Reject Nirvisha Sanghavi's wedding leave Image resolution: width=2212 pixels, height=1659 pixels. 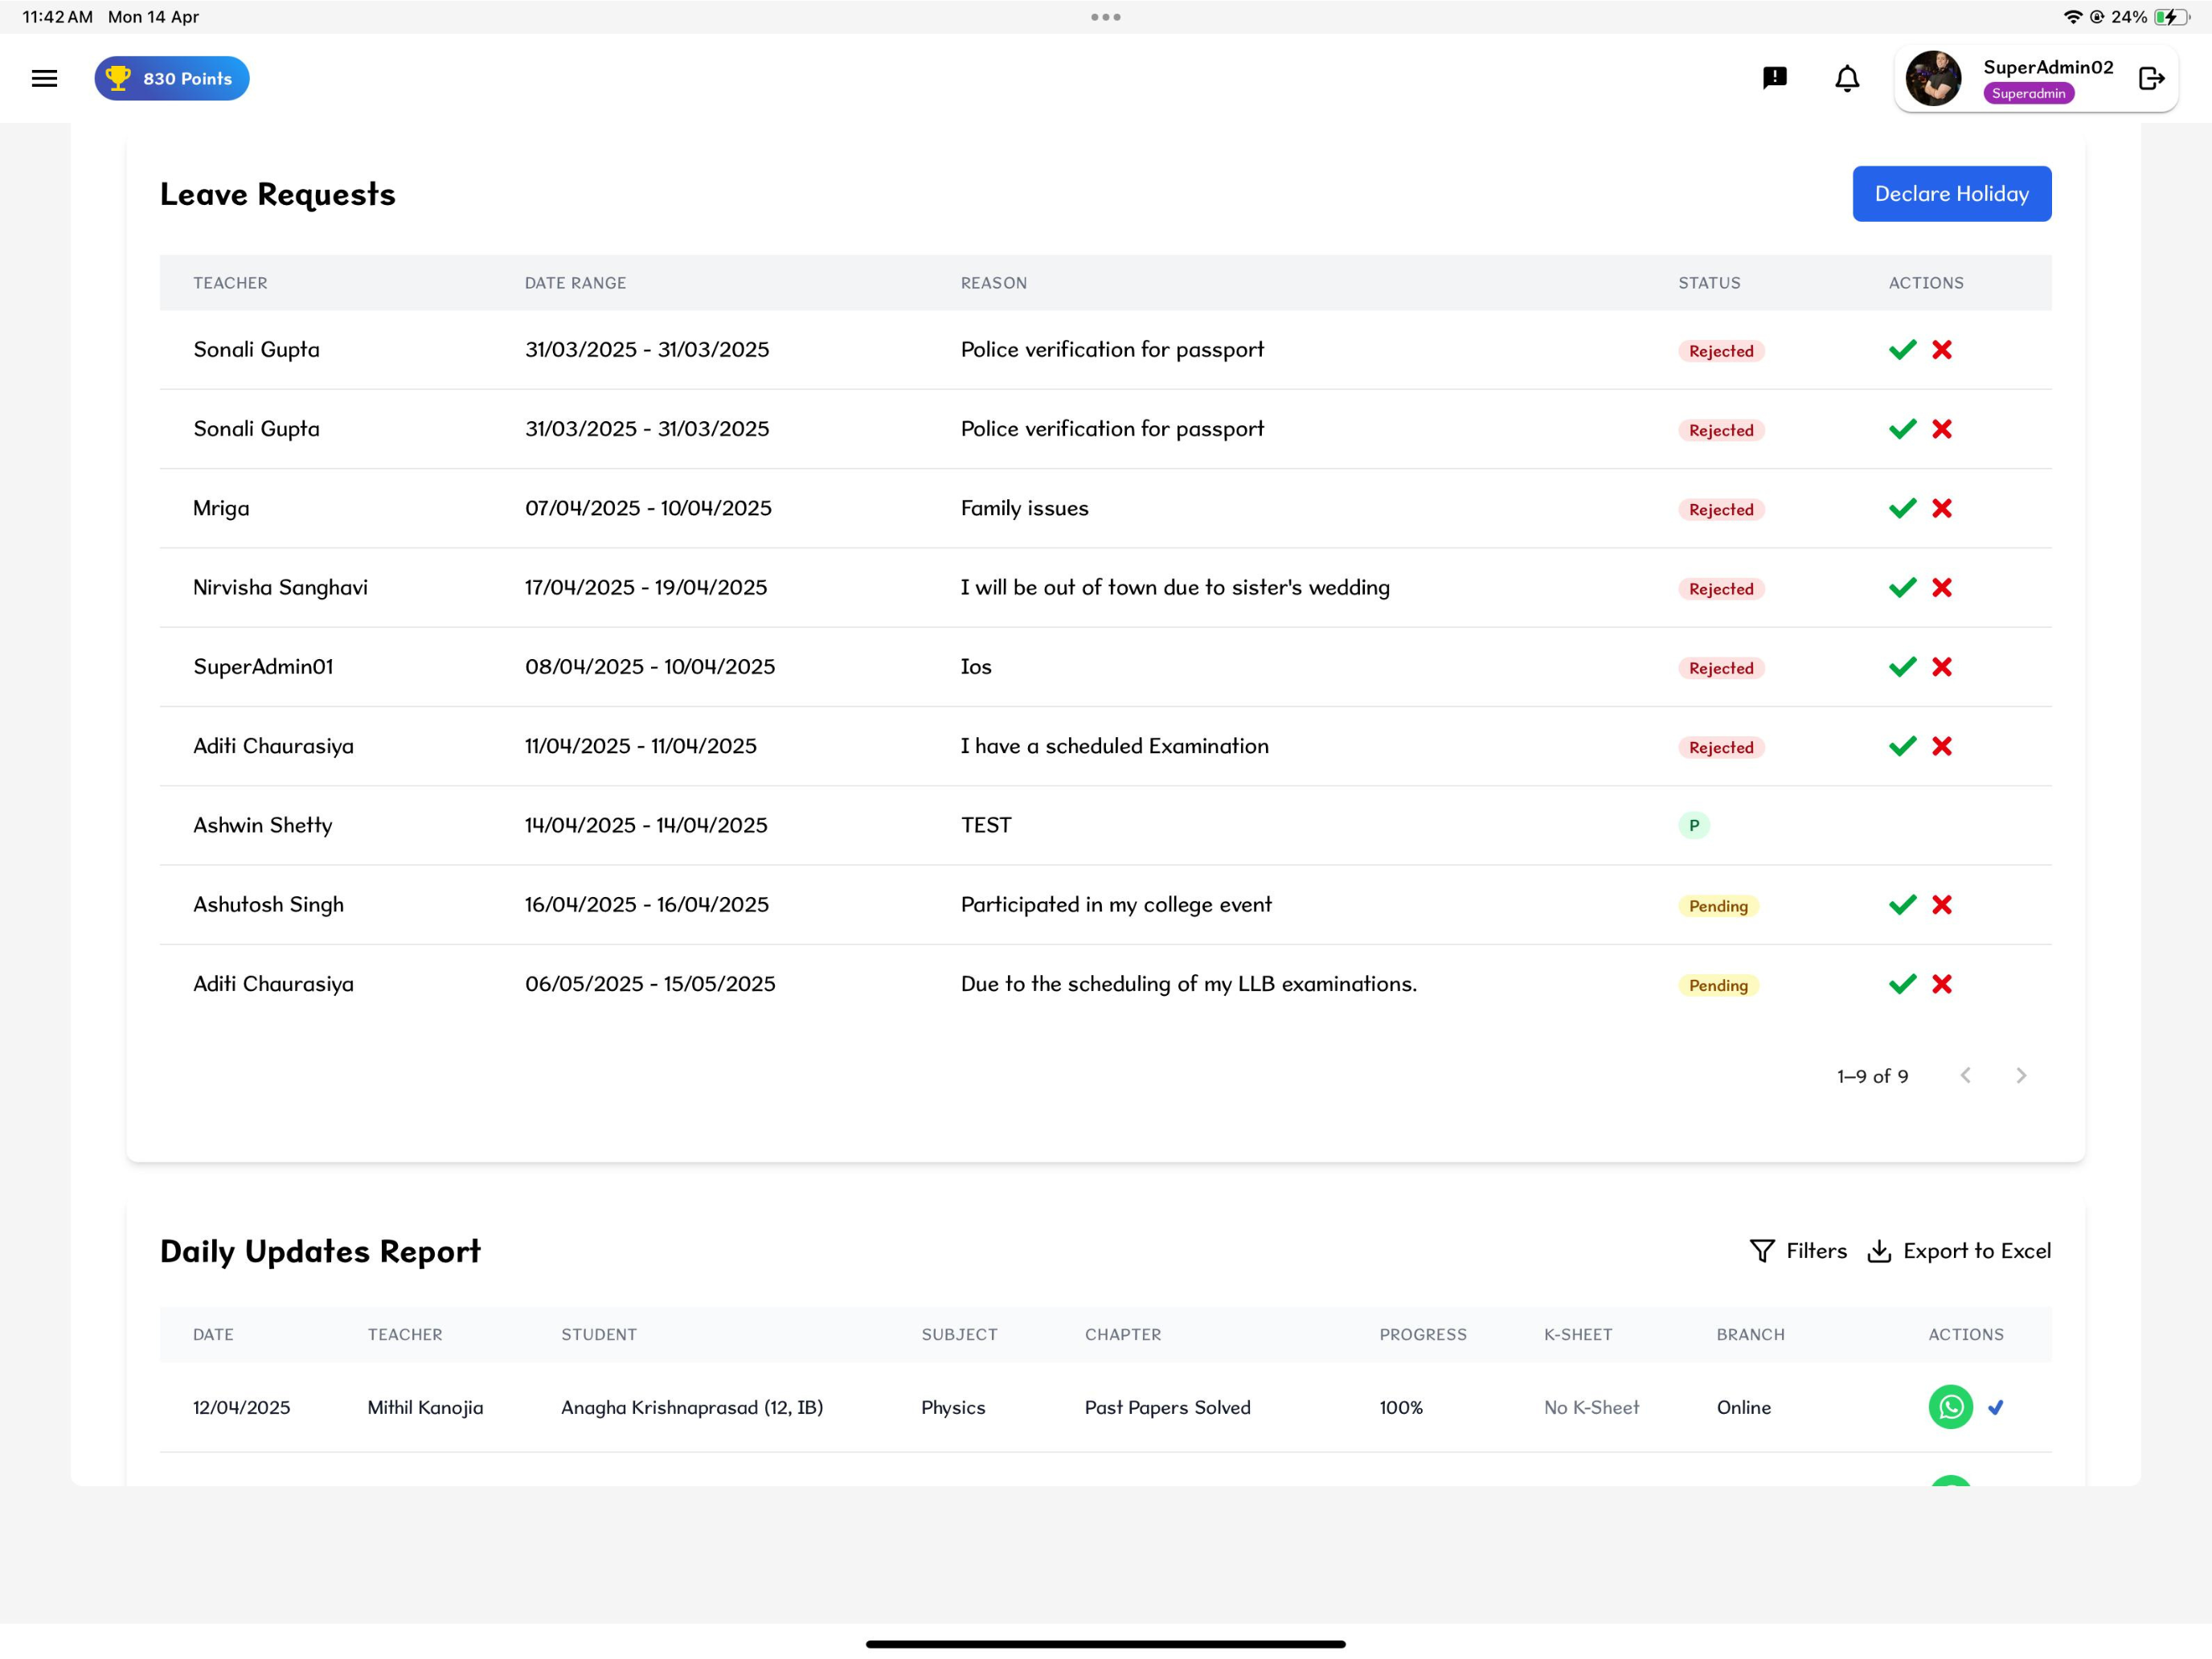(x=1941, y=587)
